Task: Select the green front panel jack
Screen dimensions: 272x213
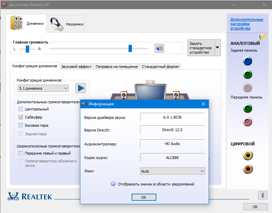Action: [248, 108]
